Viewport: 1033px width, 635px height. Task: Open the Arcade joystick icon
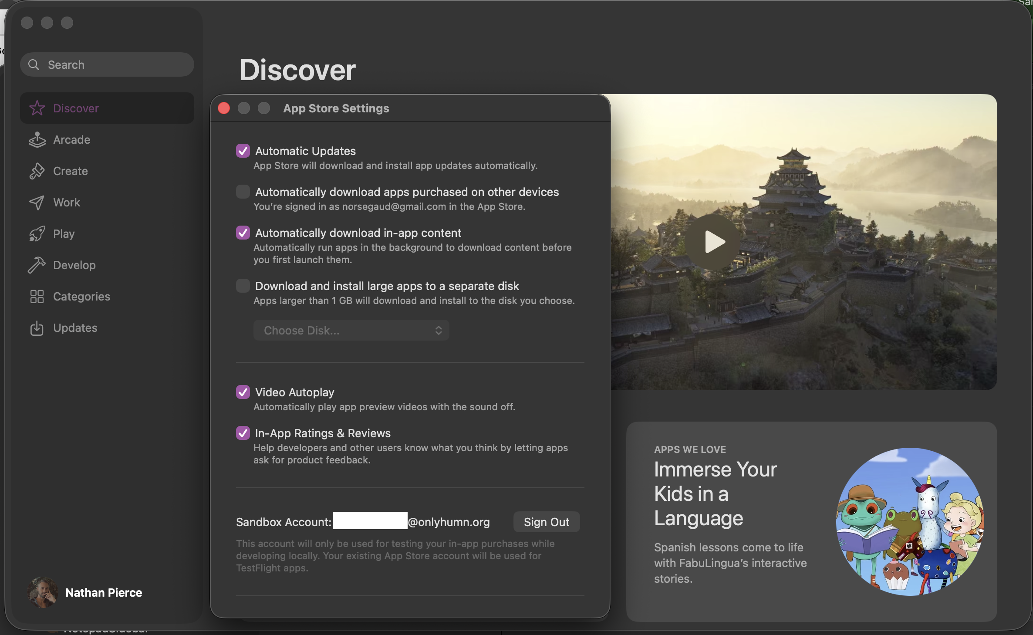tap(37, 140)
